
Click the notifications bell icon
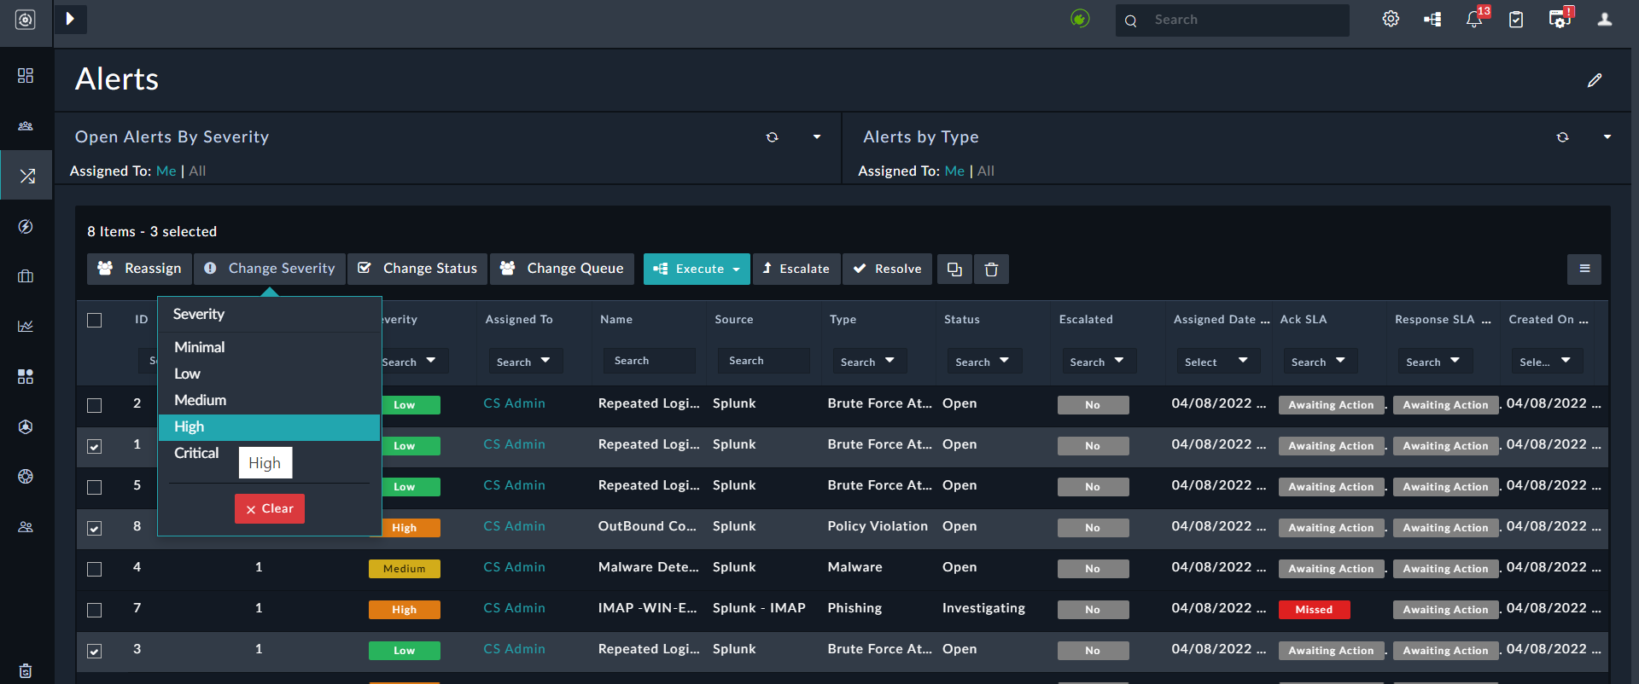(1473, 20)
